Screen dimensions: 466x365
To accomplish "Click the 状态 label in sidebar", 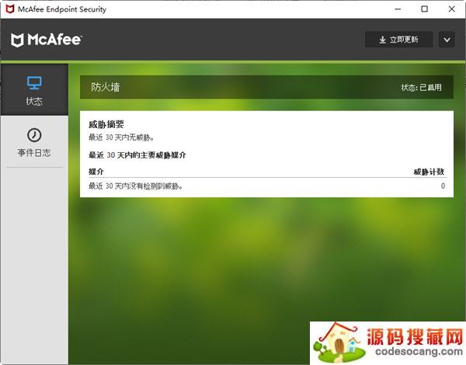I will pyautogui.click(x=34, y=101).
